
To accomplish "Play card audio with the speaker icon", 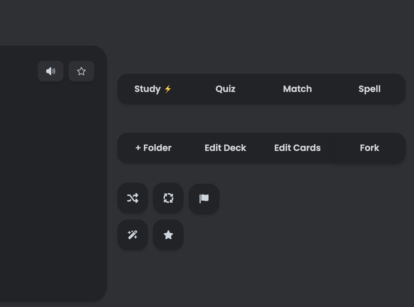I will click(51, 71).
